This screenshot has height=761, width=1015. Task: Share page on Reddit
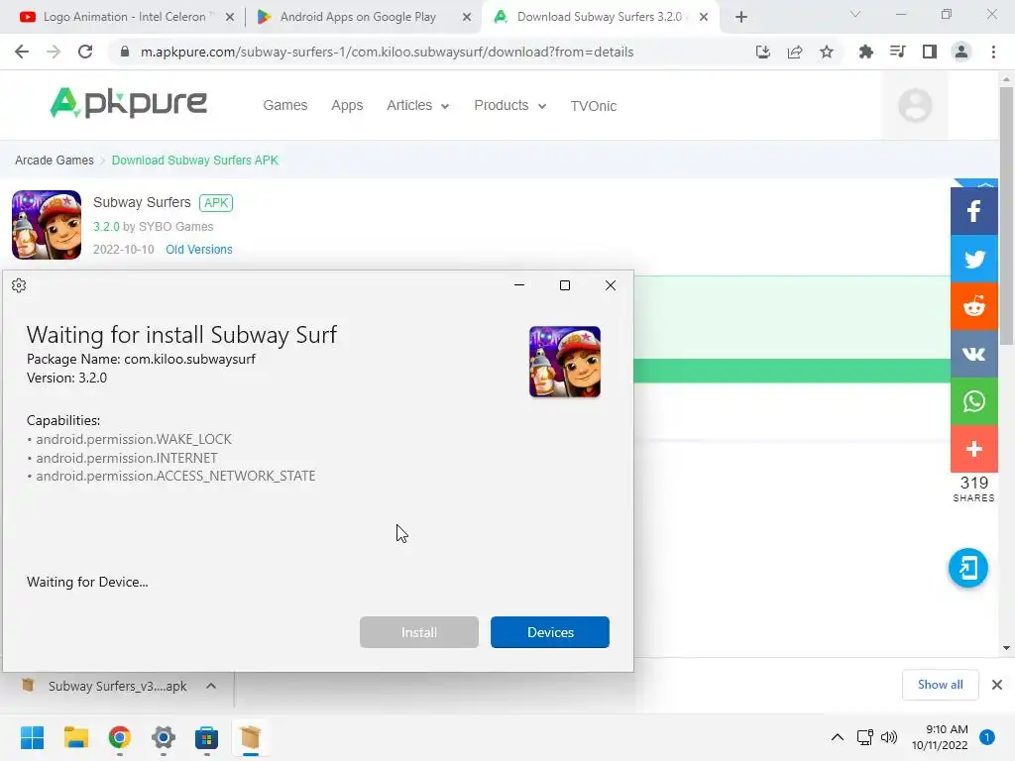(973, 306)
